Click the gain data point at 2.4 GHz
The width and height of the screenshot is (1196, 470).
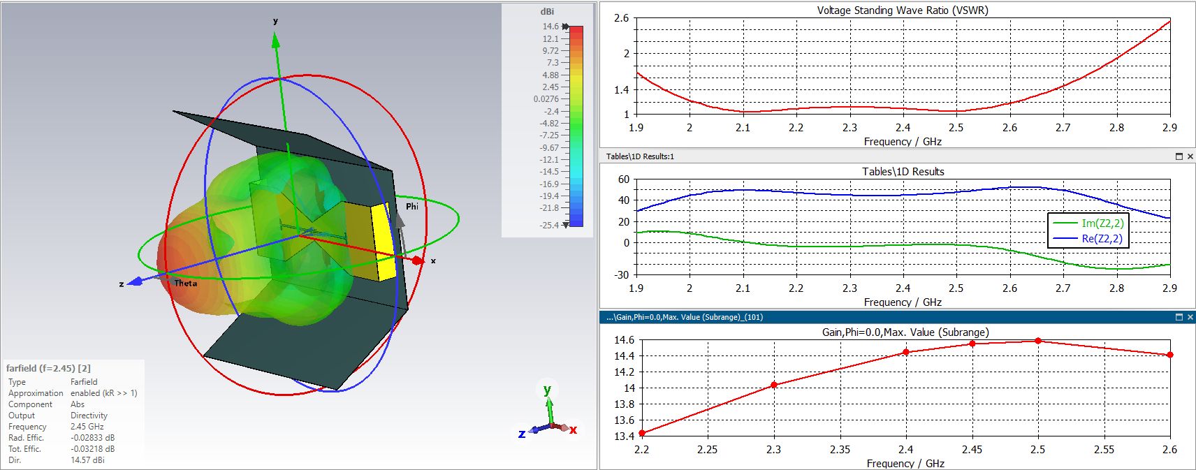click(906, 352)
